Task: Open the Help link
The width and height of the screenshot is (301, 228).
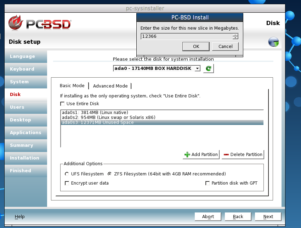Action: tap(19, 216)
